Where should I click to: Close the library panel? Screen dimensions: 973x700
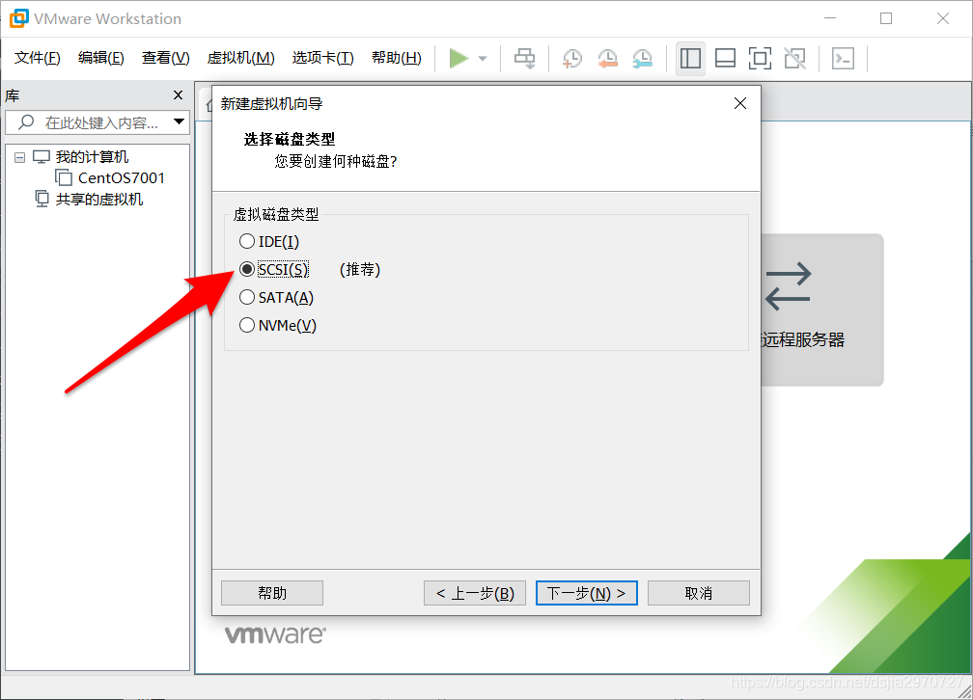coord(178,94)
